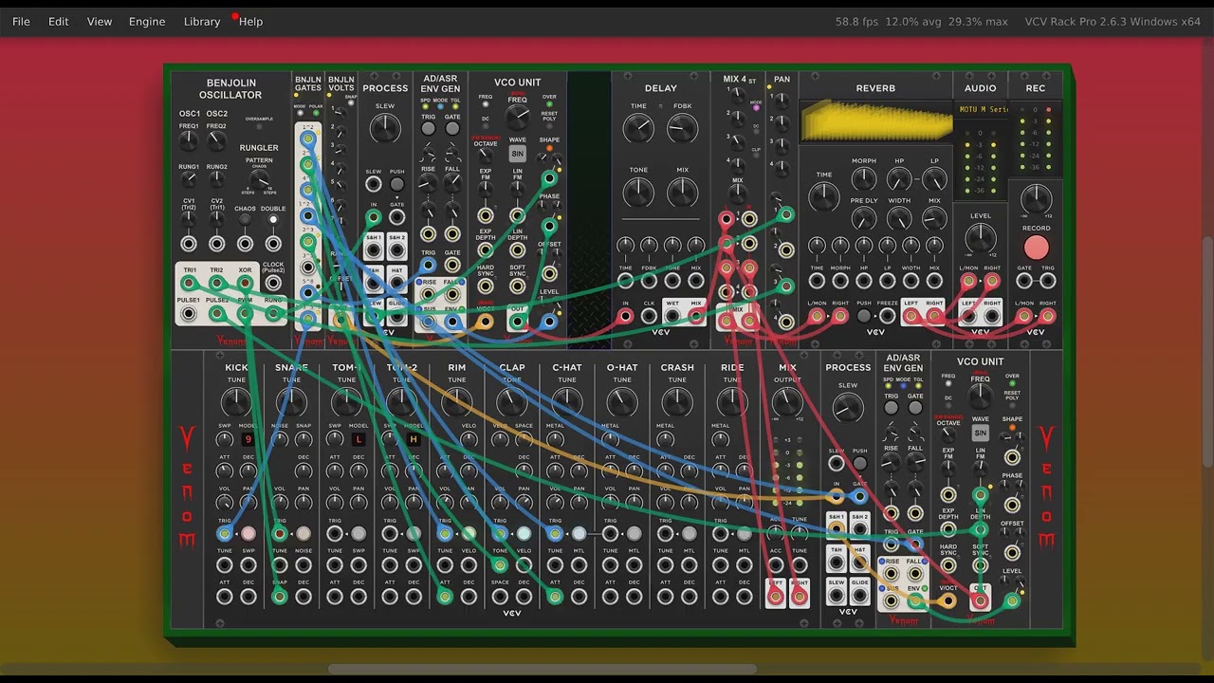Click the GATE button on upper AD/ASR Env Gen

[x=452, y=129]
